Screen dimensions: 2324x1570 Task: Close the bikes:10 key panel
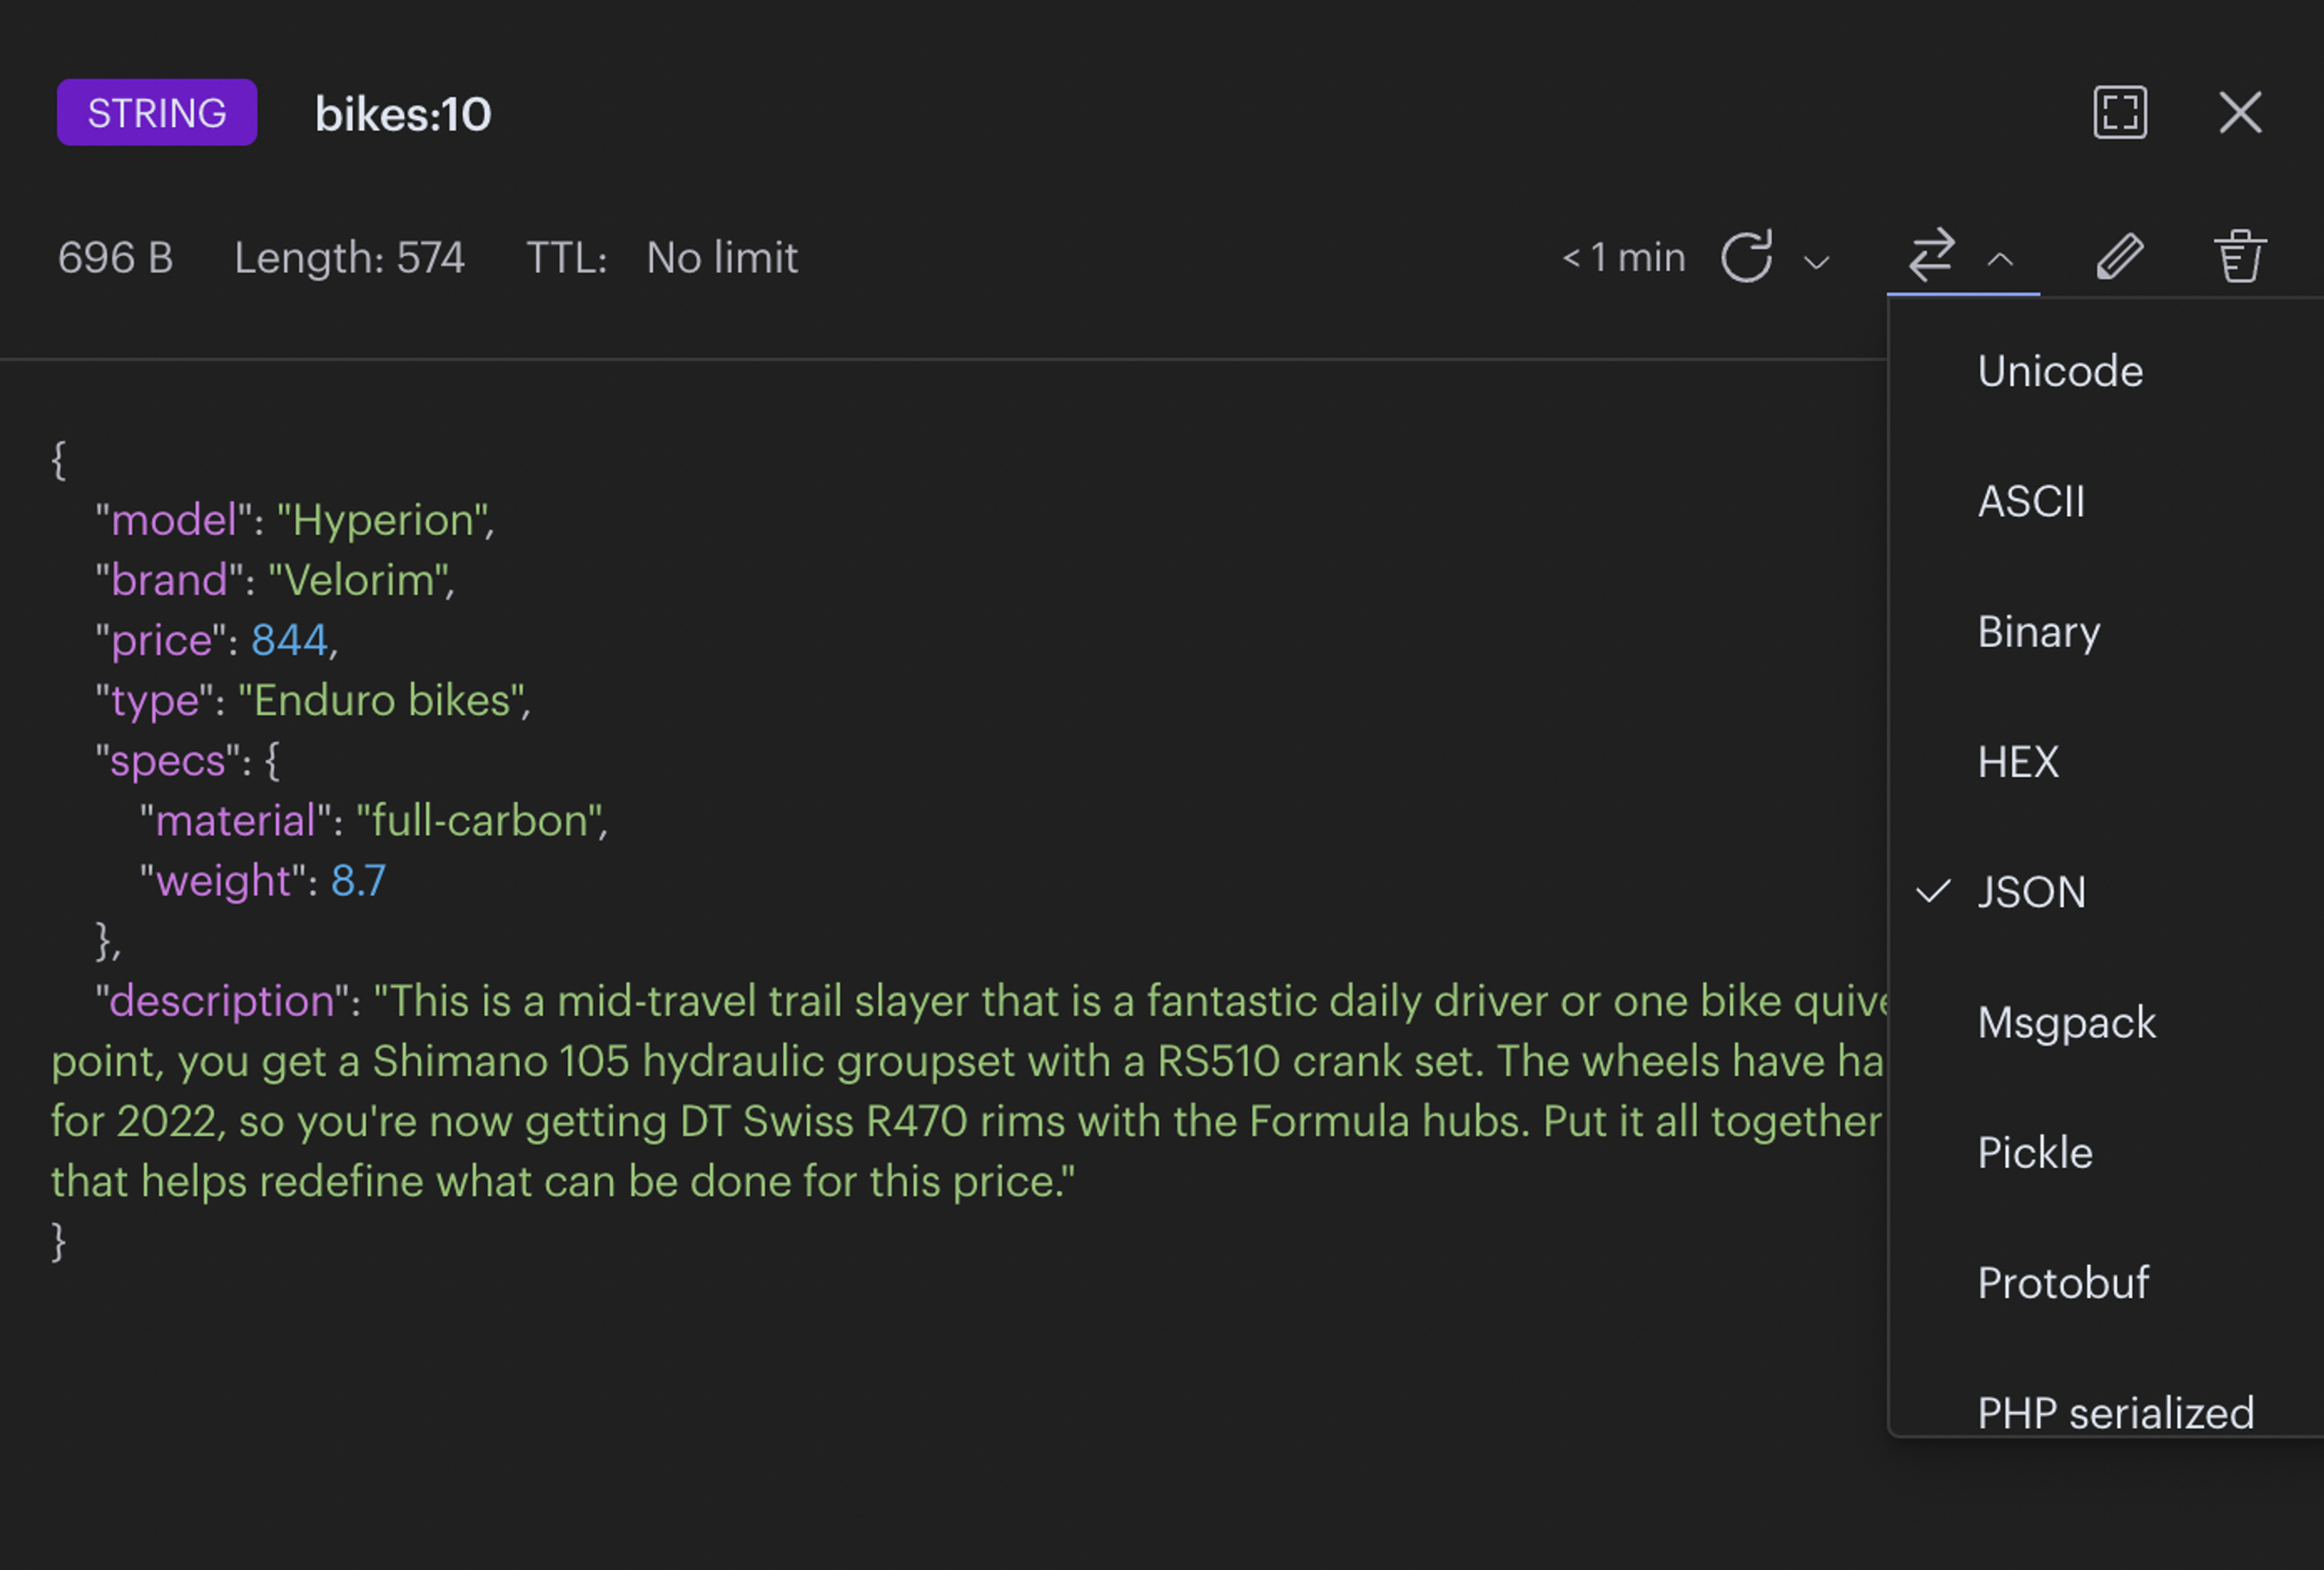coord(2239,112)
